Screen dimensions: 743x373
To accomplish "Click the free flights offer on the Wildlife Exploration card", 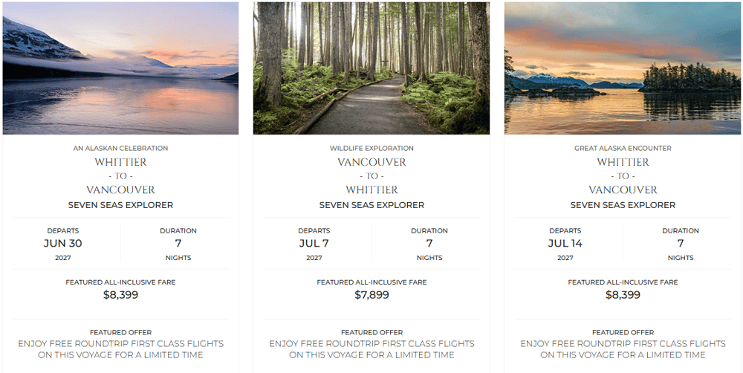I will pyautogui.click(x=371, y=348).
